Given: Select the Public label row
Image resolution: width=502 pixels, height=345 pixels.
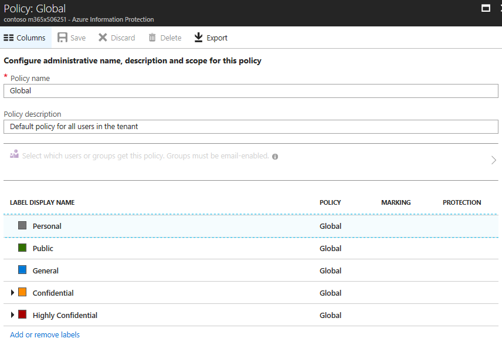Looking at the screenshot, I should [251, 248].
